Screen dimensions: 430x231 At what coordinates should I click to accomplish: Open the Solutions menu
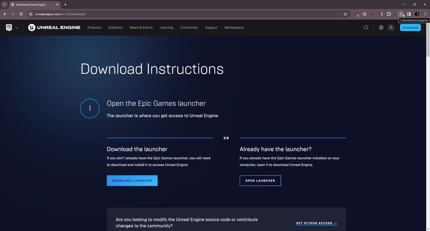[x=116, y=28]
